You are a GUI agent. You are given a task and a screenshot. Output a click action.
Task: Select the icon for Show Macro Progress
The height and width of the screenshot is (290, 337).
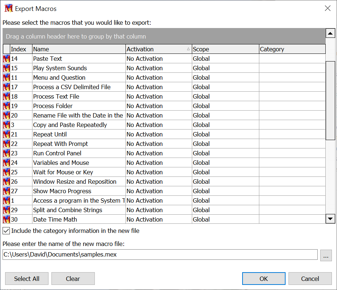pyautogui.click(x=7, y=191)
